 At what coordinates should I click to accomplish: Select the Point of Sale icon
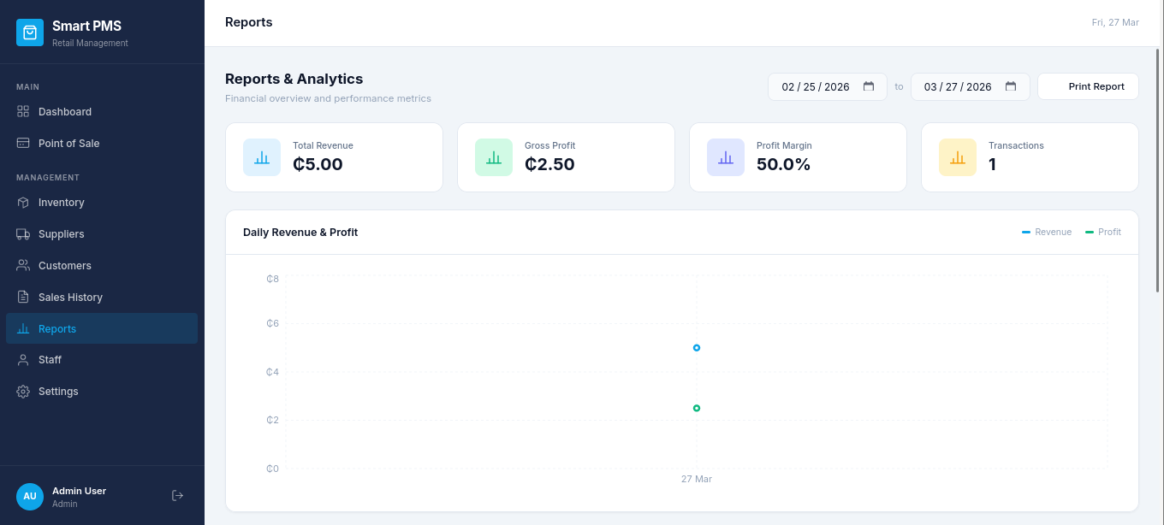(23, 143)
